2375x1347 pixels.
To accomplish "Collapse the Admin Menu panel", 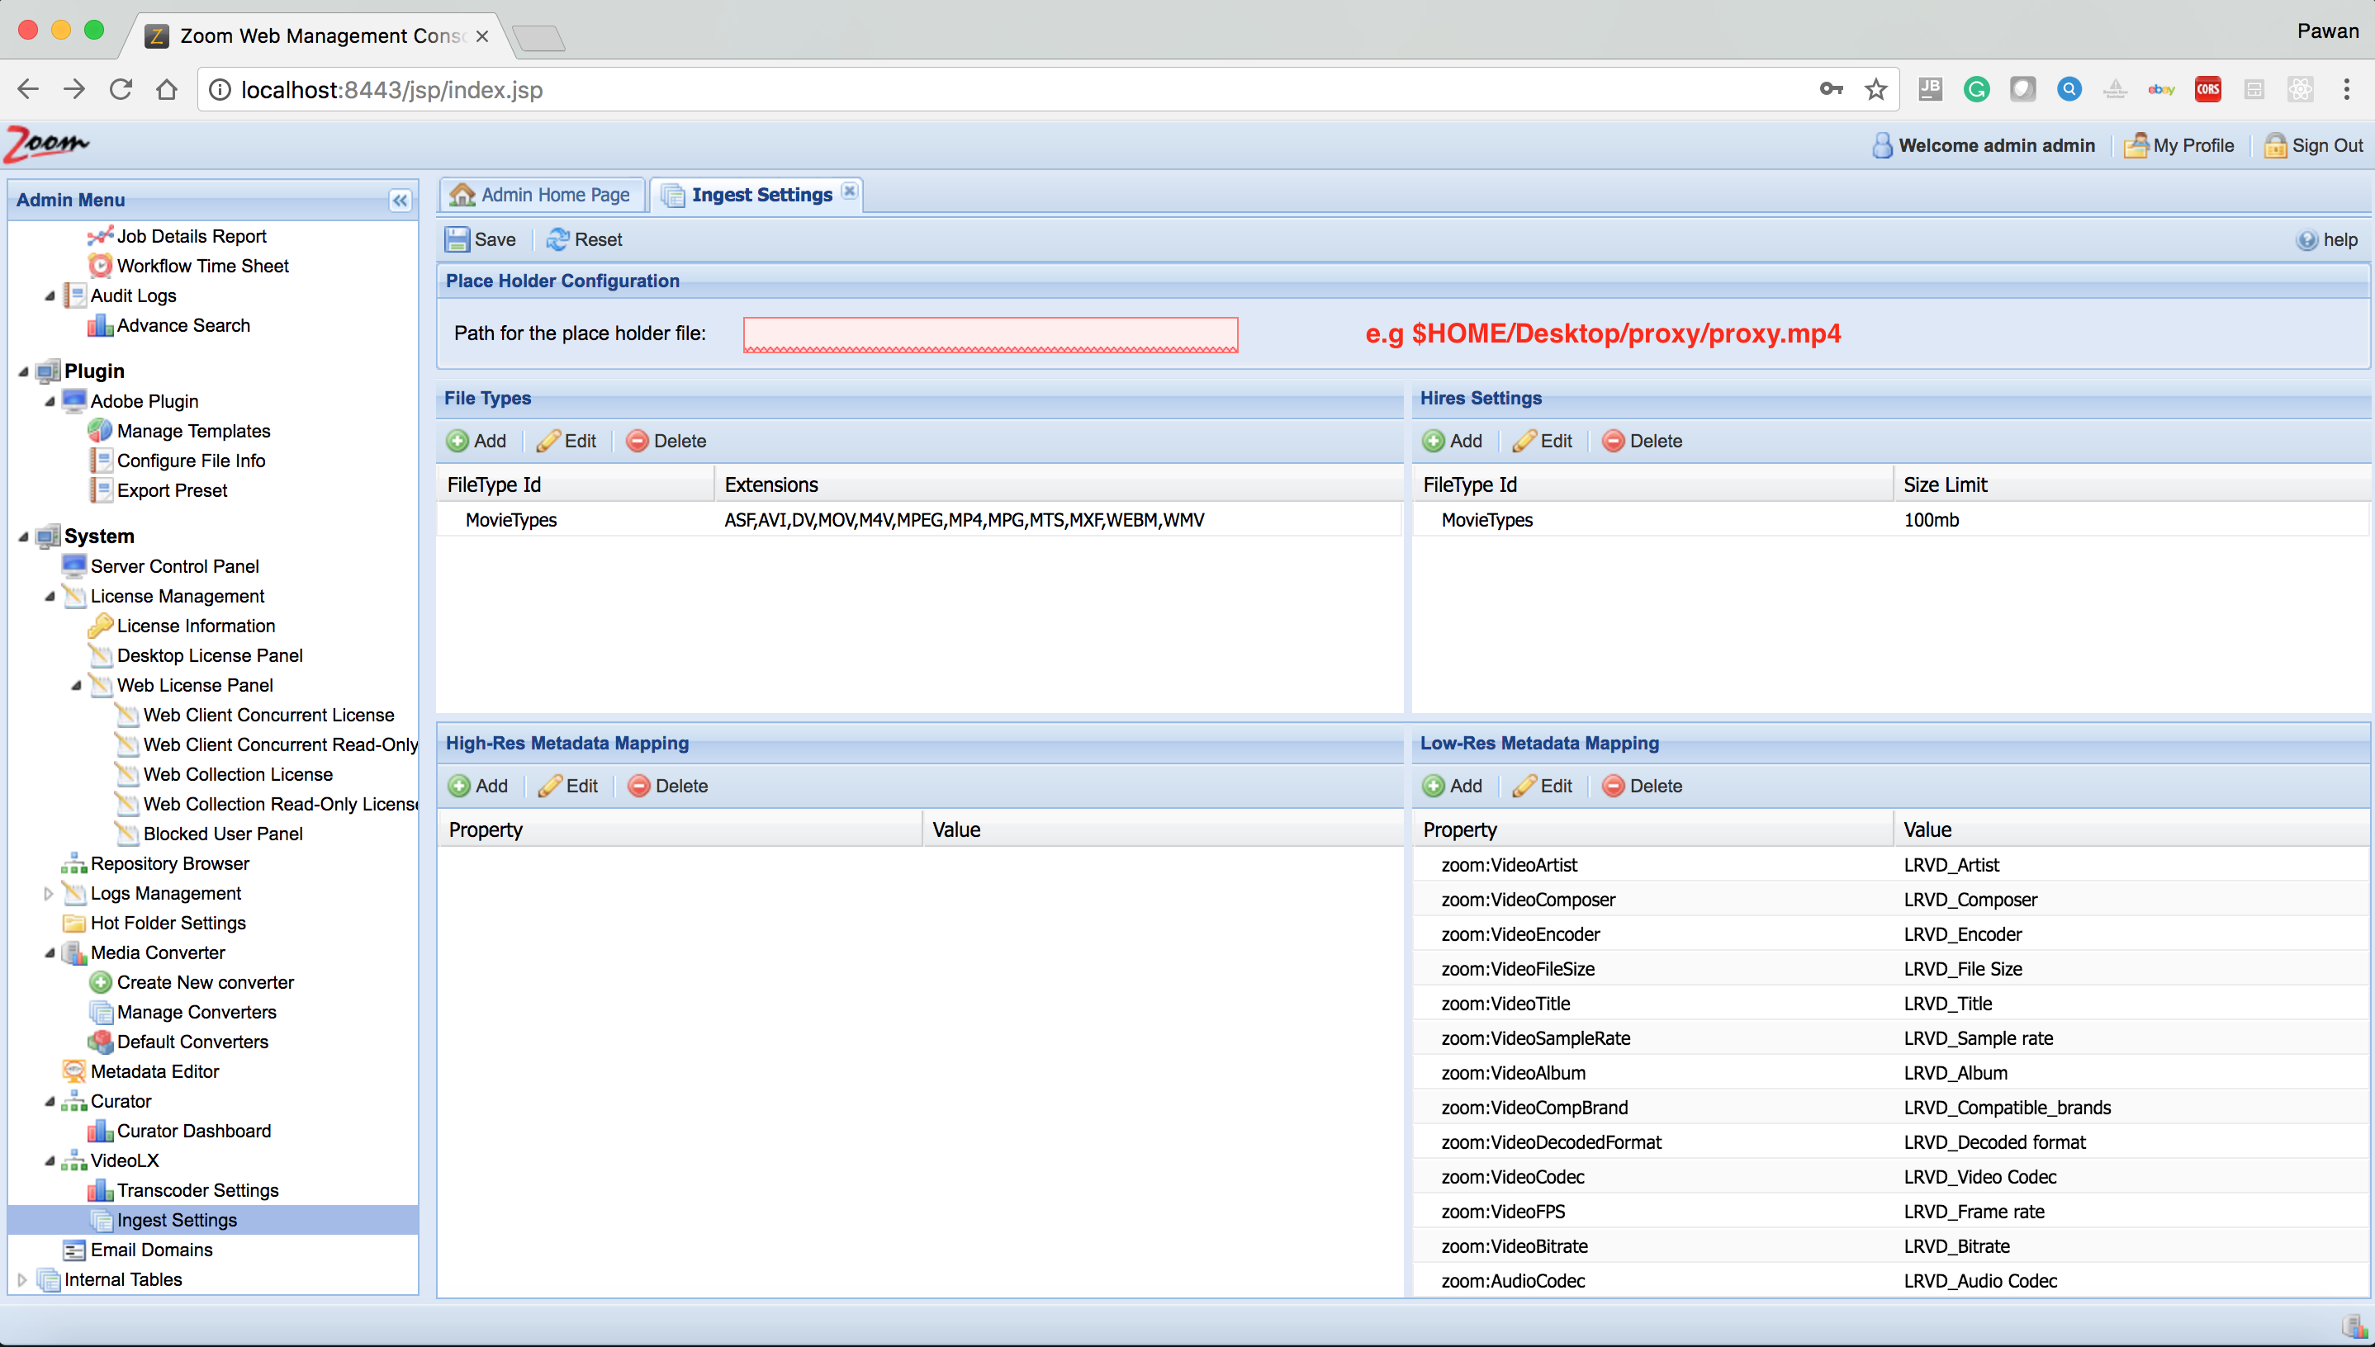I will point(400,200).
